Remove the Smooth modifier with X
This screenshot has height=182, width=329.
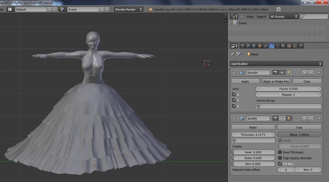319,72
